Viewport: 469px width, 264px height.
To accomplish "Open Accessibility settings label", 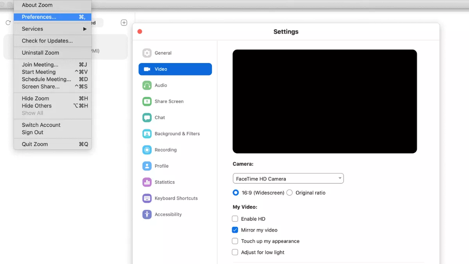I will tap(168, 214).
